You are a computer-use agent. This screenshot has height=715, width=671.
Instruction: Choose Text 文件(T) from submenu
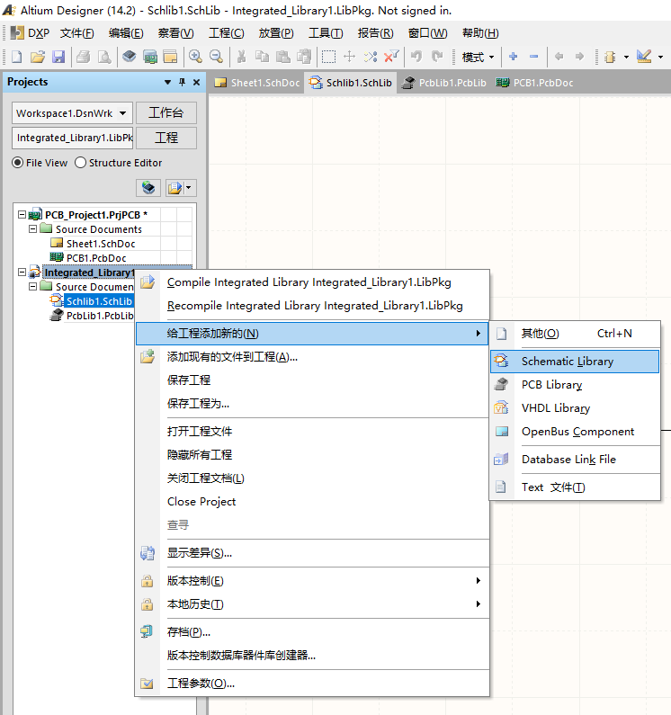pyautogui.click(x=575, y=487)
